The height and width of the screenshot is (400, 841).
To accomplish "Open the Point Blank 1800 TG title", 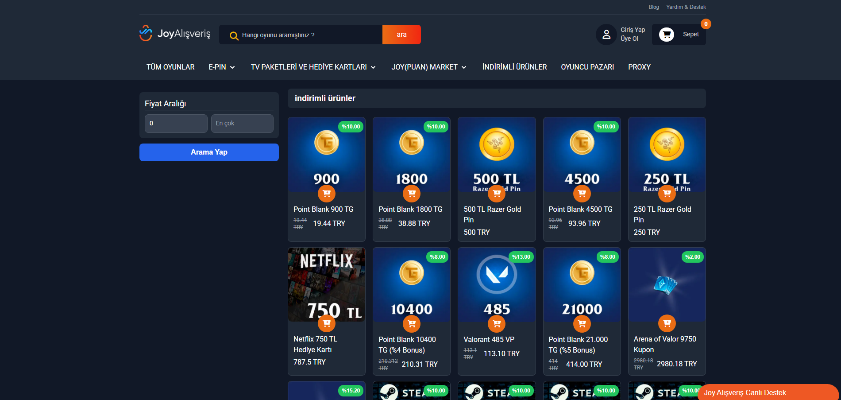I will point(410,209).
